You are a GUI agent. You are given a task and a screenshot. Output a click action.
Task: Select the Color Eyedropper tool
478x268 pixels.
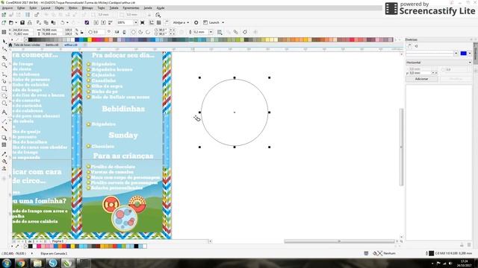pyautogui.click(x=4, y=154)
